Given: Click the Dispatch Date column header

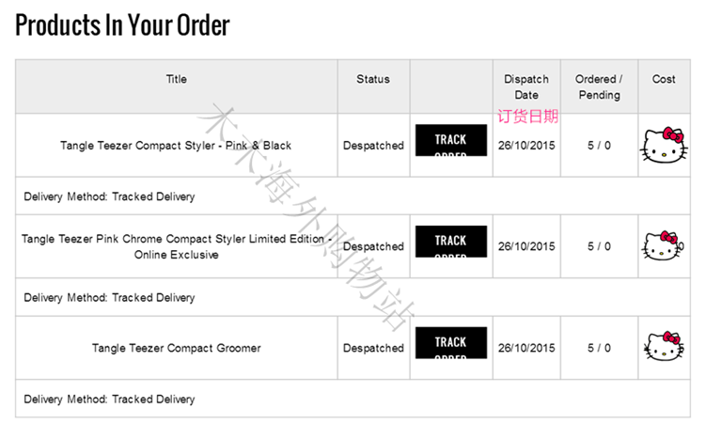Looking at the screenshot, I should pos(526,86).
